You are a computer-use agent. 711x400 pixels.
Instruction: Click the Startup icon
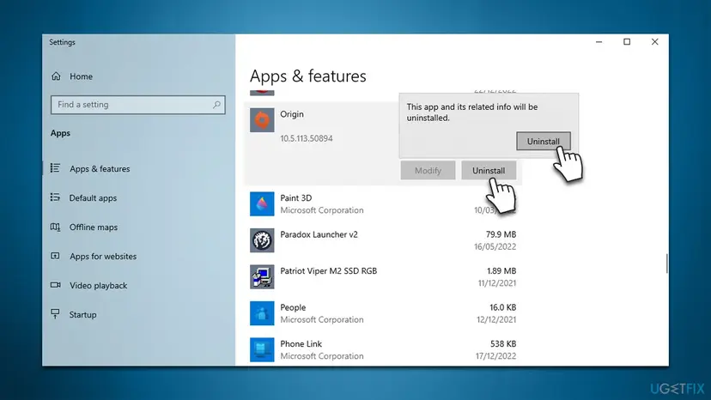(x=55, y=314)
